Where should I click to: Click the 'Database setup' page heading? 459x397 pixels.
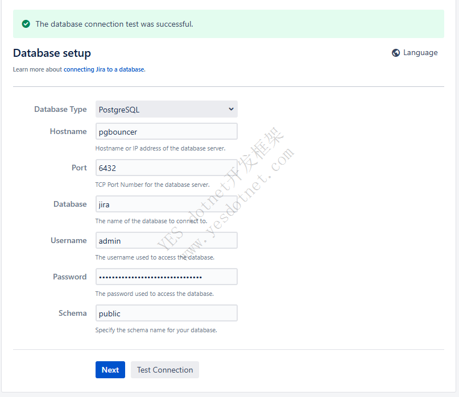click(x=52, y=53)
